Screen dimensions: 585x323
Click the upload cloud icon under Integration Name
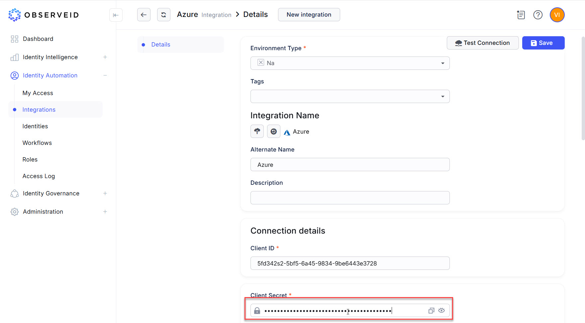coord(257,131)
